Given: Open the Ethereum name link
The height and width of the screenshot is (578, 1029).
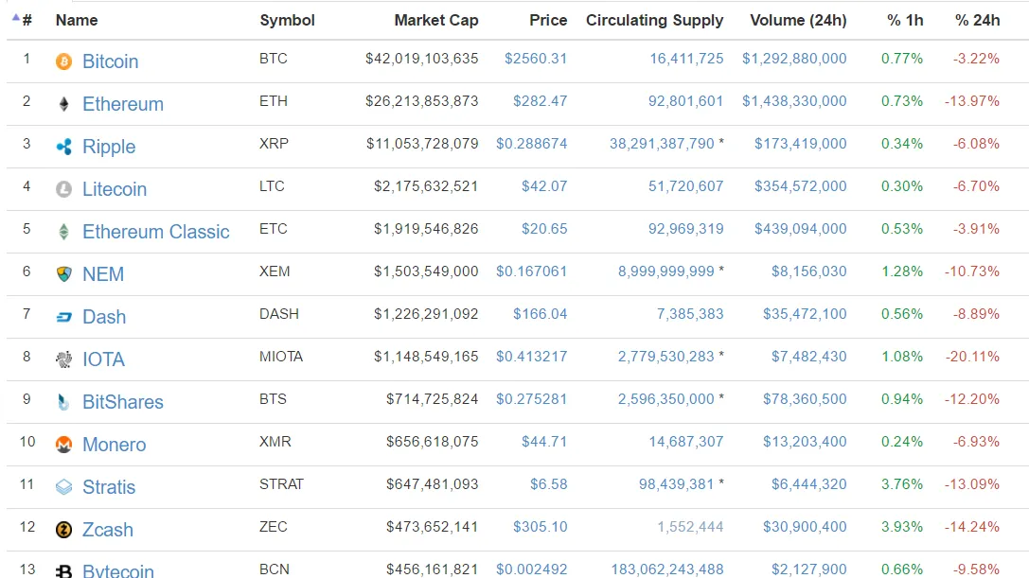Looking at the screenshot, I should pyautogui.click(x=123, y=104).
